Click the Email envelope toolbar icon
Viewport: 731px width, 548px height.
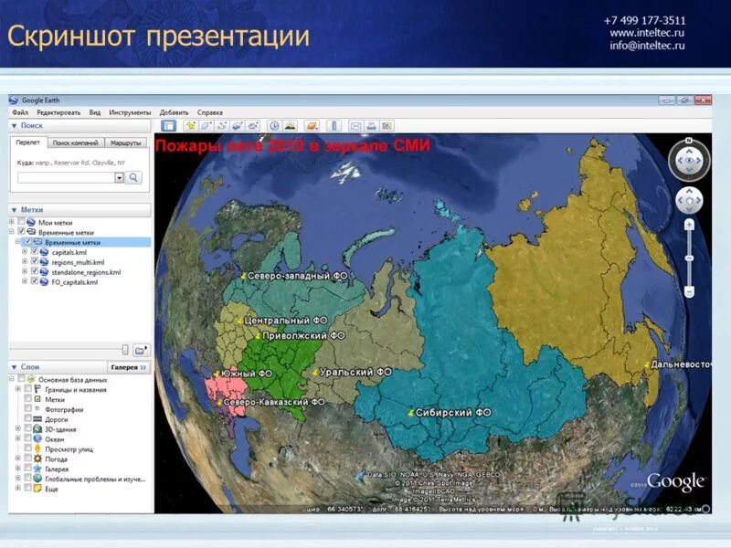pyautogui.click(x=355, y=126)
